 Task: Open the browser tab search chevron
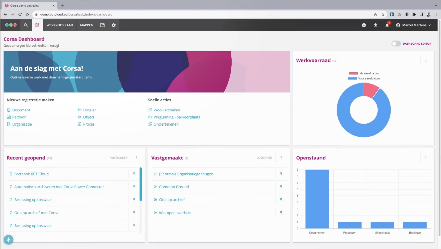436,5
